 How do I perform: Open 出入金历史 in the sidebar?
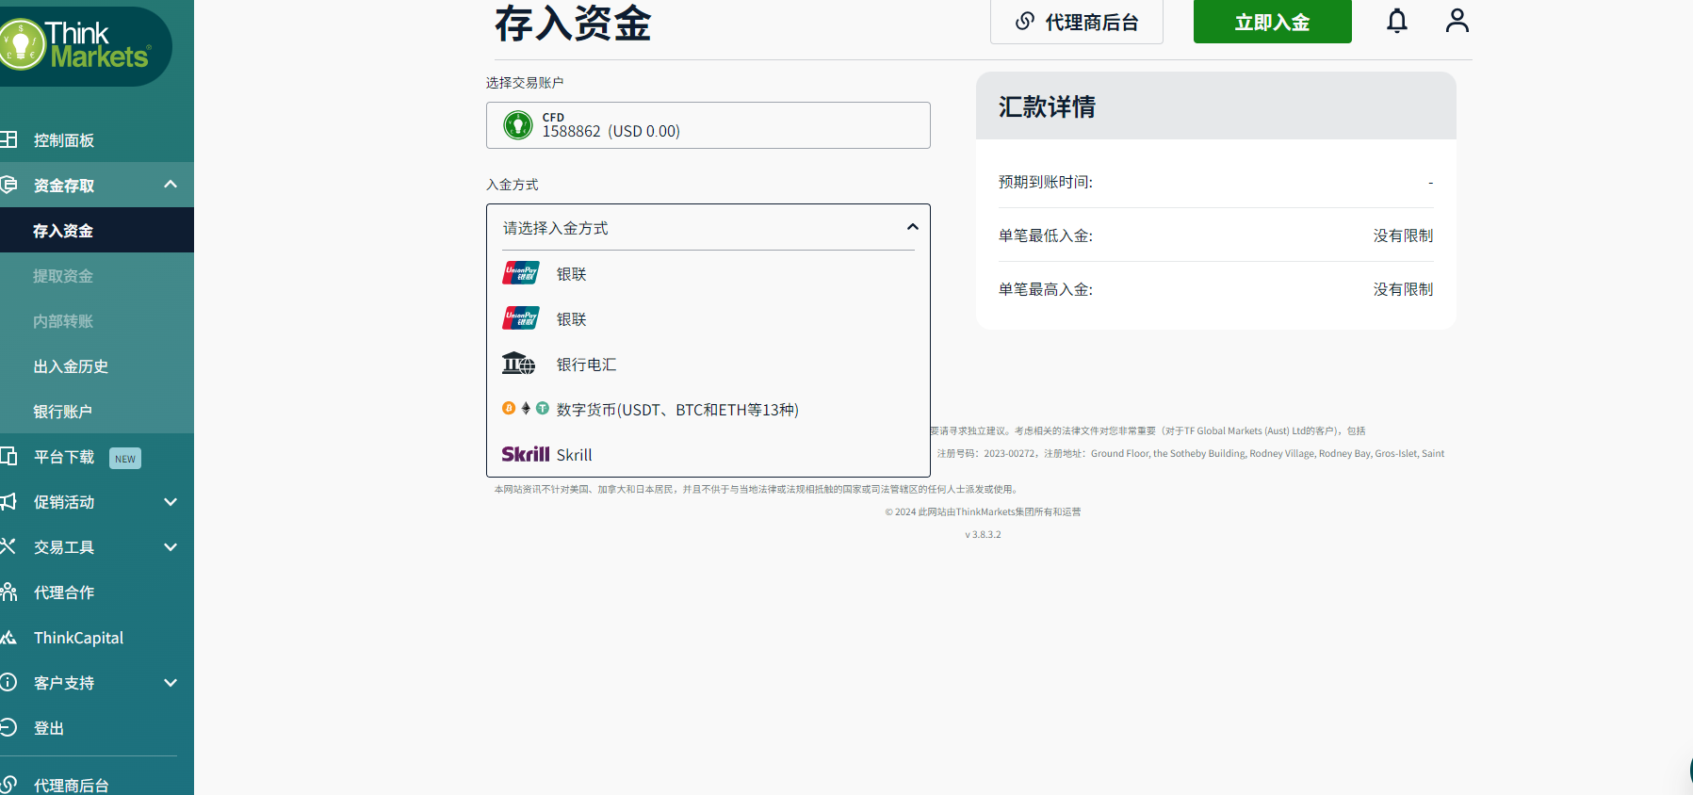71,366
